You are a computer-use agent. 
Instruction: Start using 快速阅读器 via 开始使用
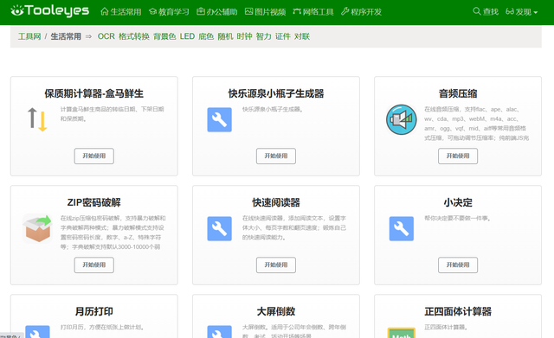(276, 265)
